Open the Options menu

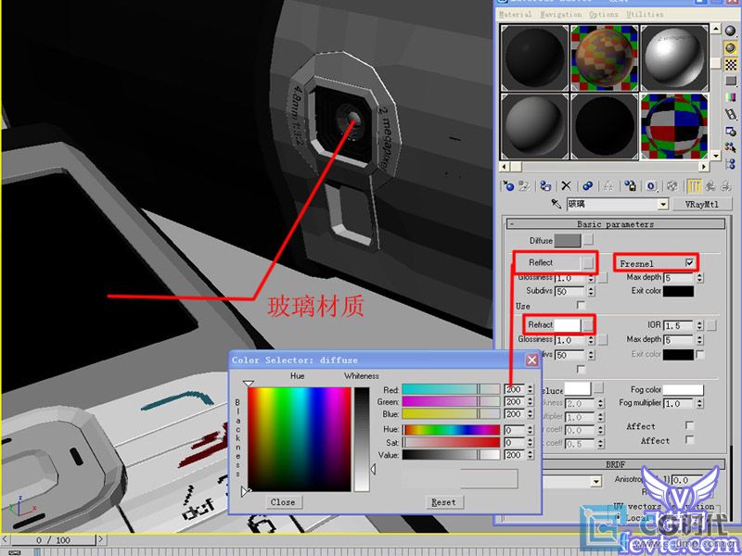coord(604,15)
